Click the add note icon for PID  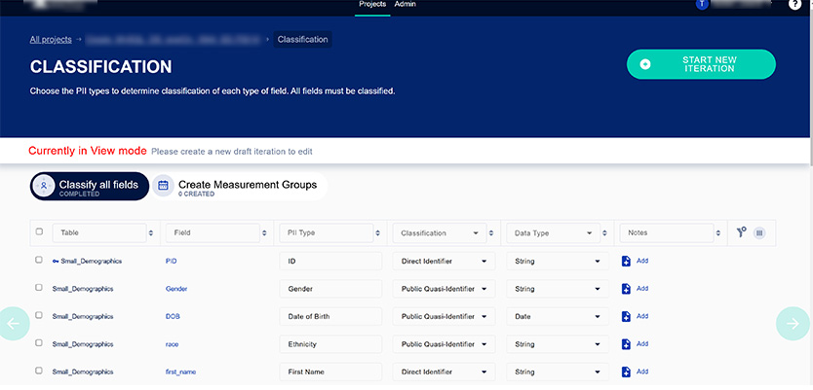627,261
